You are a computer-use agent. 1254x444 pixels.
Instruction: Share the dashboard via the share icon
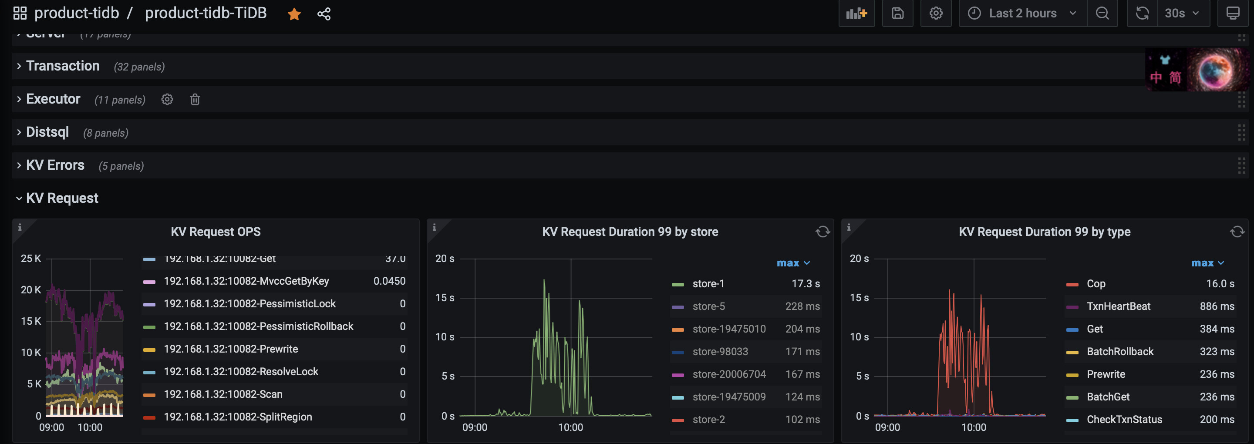point(324,14)
